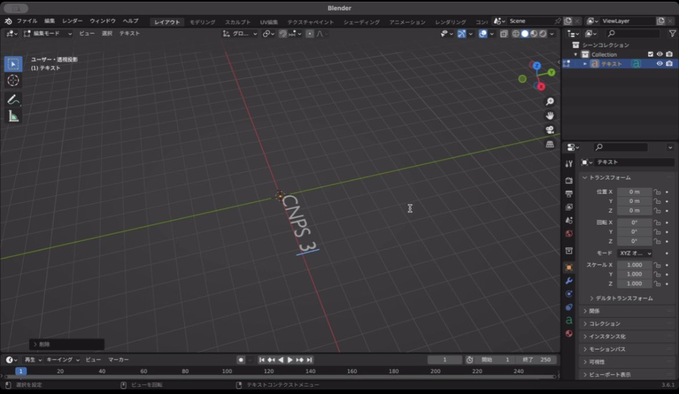The width and height of the screenshot is (679, 394).
Task: Toggle camera view with the camera icon
Action: click(550, 130)
